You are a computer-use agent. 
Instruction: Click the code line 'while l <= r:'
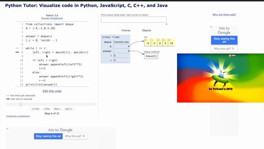coord(36,48)
